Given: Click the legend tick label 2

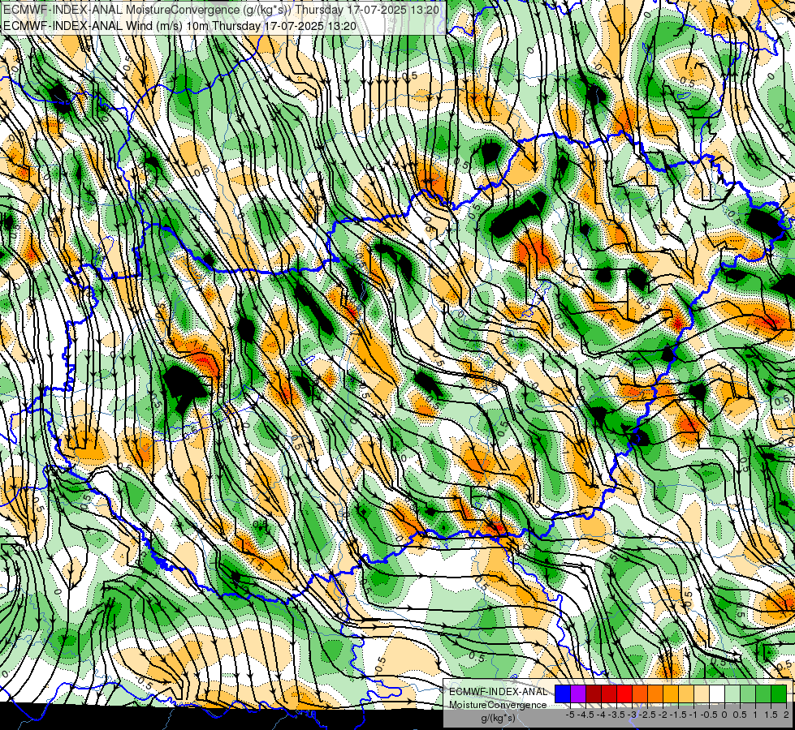Looking at the screenshot, I should [786, 715].
